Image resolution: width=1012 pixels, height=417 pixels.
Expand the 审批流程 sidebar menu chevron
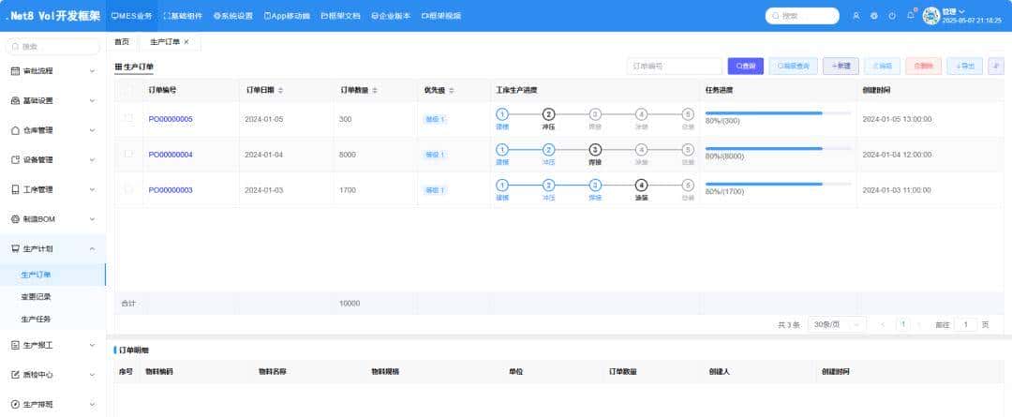92,71
